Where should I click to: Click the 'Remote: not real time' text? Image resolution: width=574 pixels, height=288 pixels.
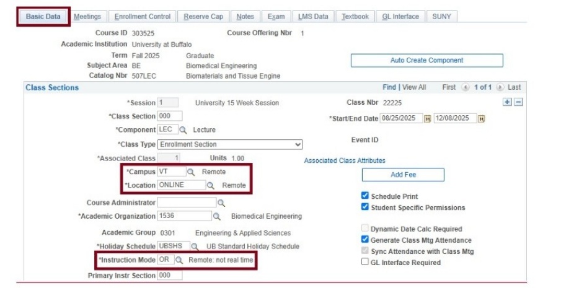(221, 260)
